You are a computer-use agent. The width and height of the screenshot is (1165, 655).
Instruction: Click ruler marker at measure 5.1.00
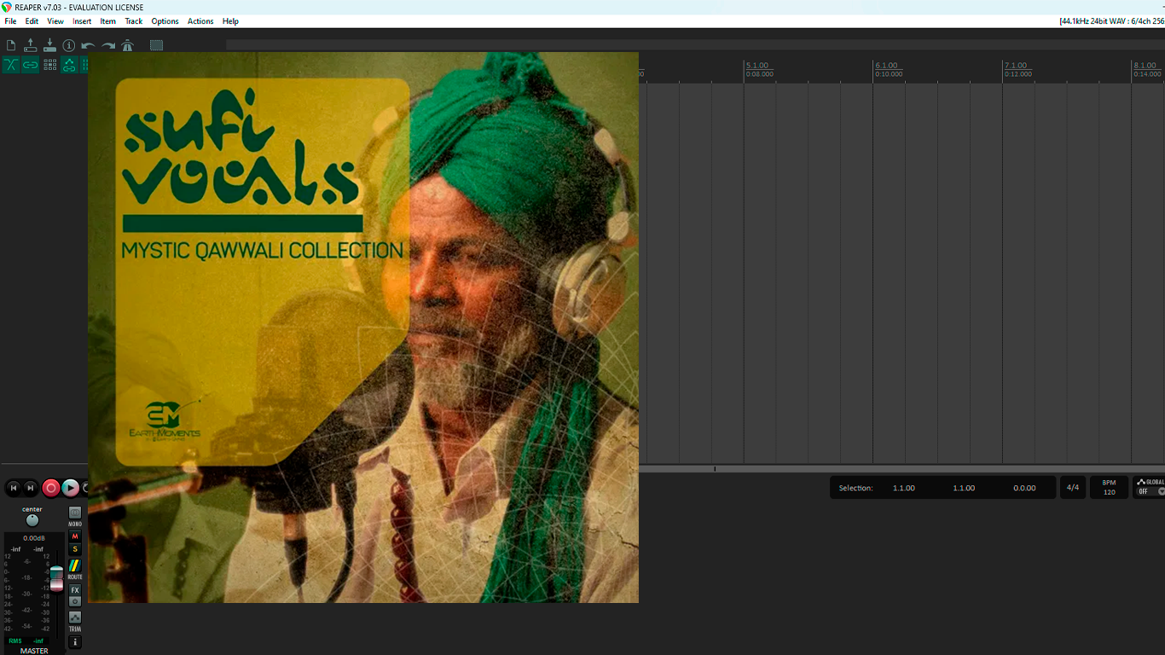[756, 66]
